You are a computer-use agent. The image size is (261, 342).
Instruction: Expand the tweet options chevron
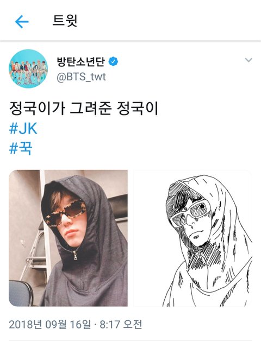[248, 60]
